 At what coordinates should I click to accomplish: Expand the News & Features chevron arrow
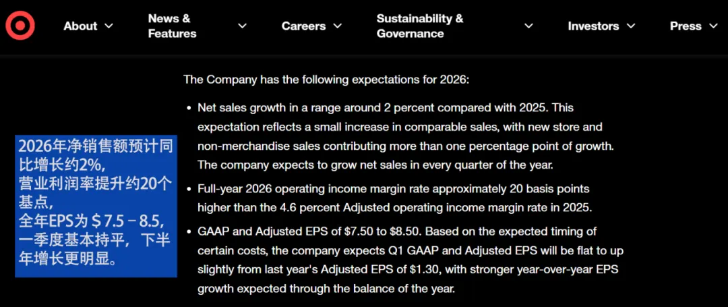pos(243,26)
